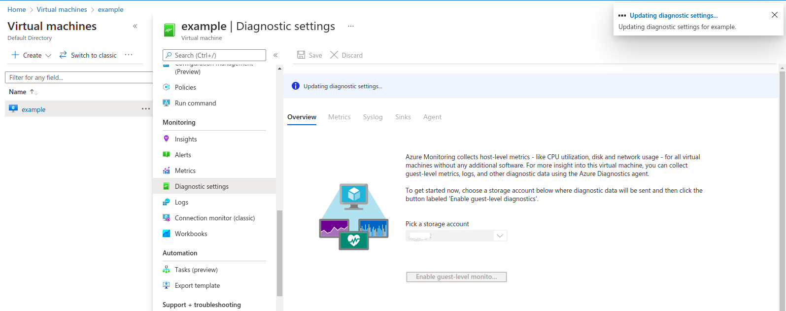Screen dimensions: 786x311
Task: Click the Logs icon
Action: point(167,202)
